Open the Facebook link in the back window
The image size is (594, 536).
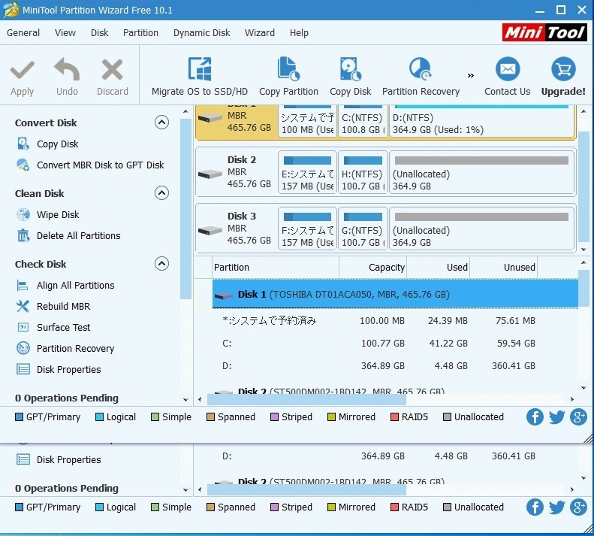pyautogui.click(x=535, y=507)
